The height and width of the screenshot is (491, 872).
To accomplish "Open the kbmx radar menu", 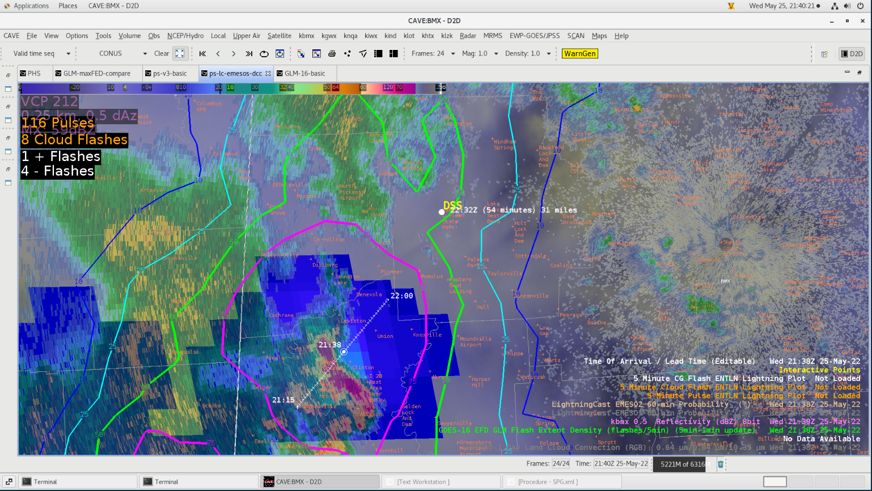I will 307,36.
